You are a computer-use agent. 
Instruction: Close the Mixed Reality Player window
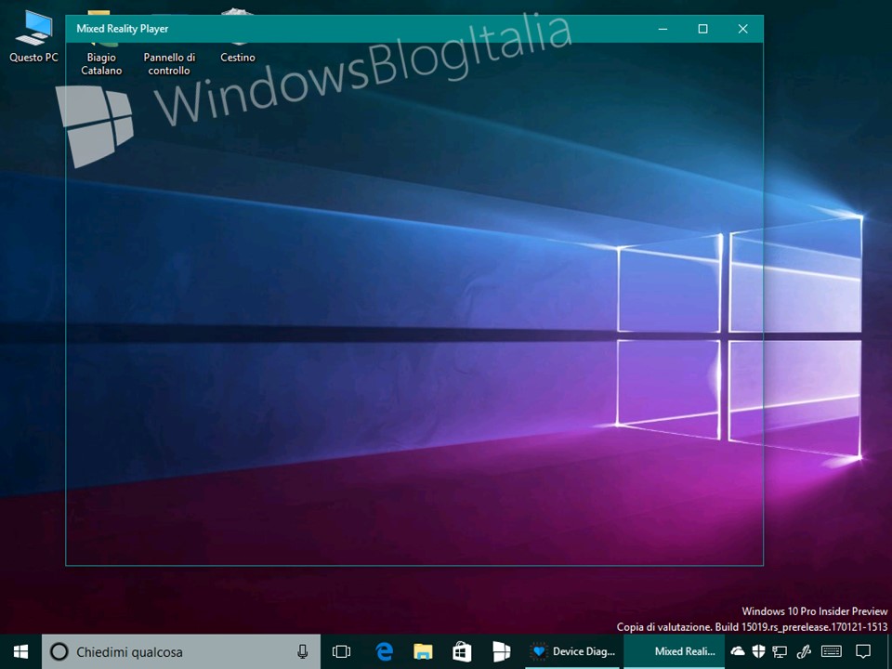[743, 29]
